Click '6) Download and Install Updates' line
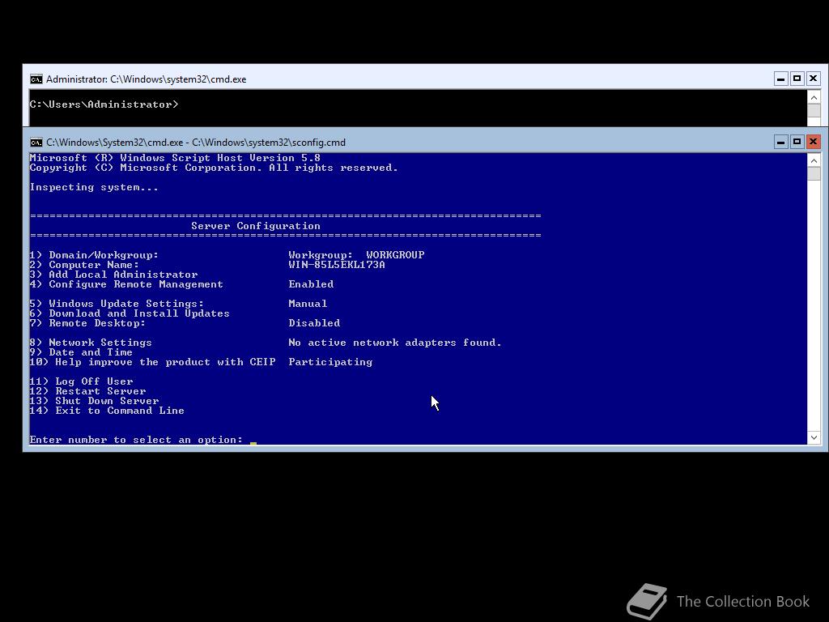Screen dimensions: 829x622 (130, 313)
